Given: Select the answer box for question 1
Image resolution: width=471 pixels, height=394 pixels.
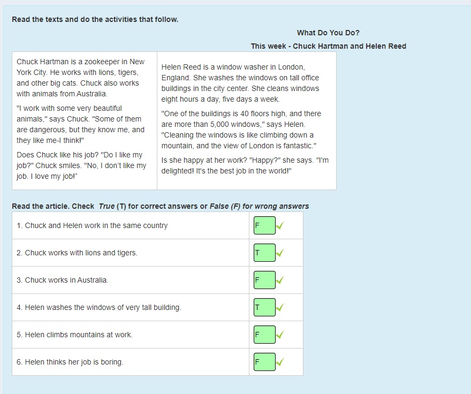Looking at the screenshot, I should coord(264,225).
